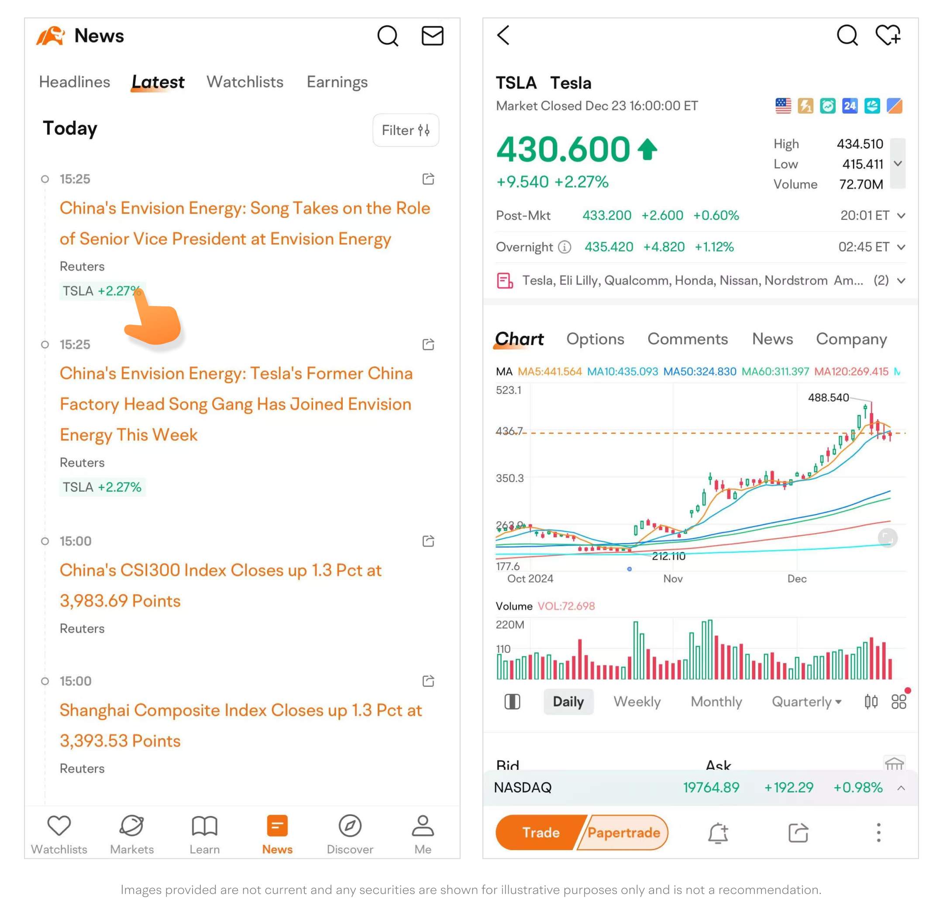The height and width of the screenshot is (916, 943).
Task: Open the chart indicators grid icon
Action: (899, 702)
